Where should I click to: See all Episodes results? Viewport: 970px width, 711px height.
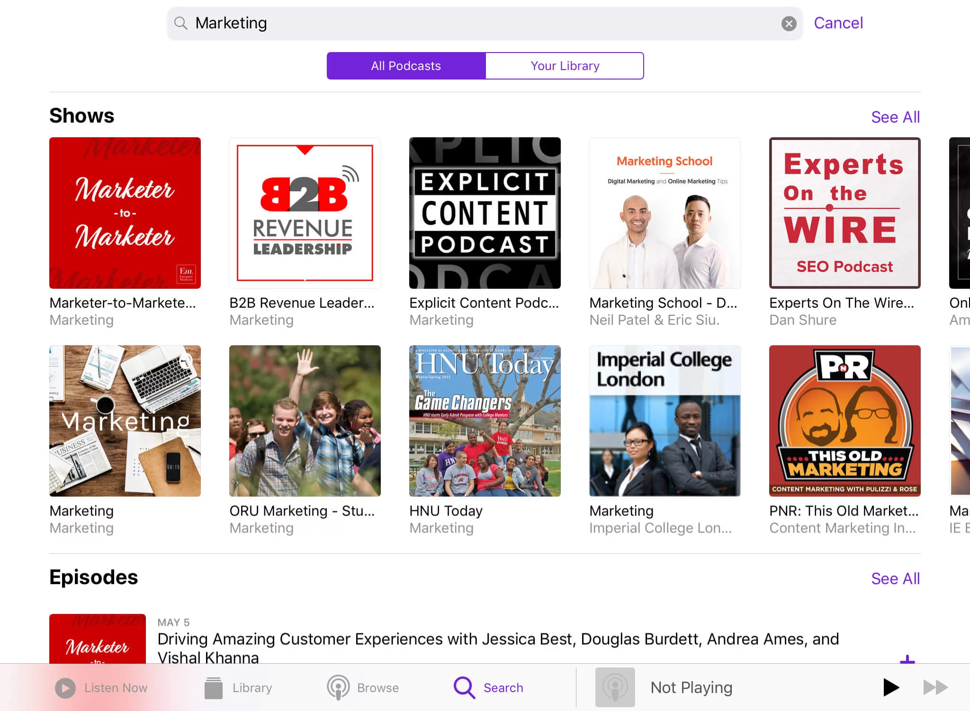(895, 578)
